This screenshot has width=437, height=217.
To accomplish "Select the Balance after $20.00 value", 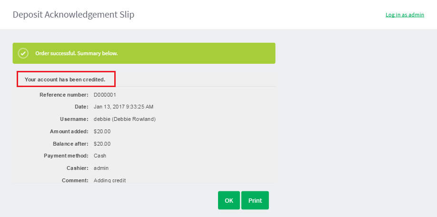I will 102,144.
